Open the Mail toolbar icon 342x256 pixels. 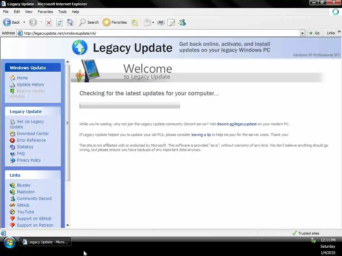click(147, 22)
